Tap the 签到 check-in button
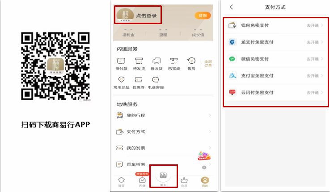This screenshot has height=192, width=330. (x=203, y=16)
